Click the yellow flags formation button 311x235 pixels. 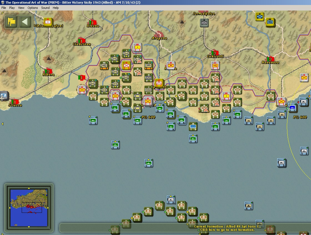pyautogui.click(x=11, y=22)
